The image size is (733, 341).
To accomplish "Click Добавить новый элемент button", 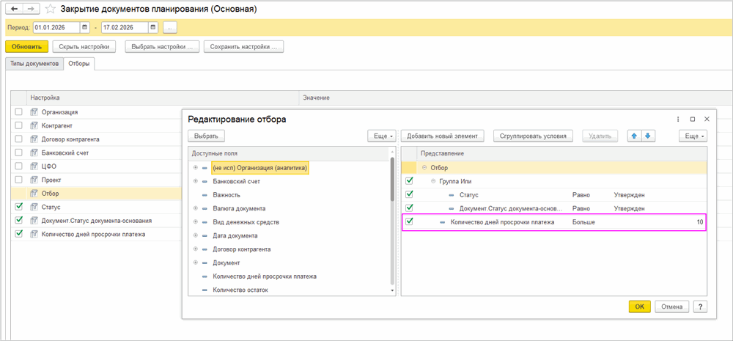I will coord(442,136).
